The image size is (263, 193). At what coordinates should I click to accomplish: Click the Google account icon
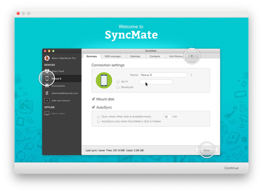click(x=47, y=93)
